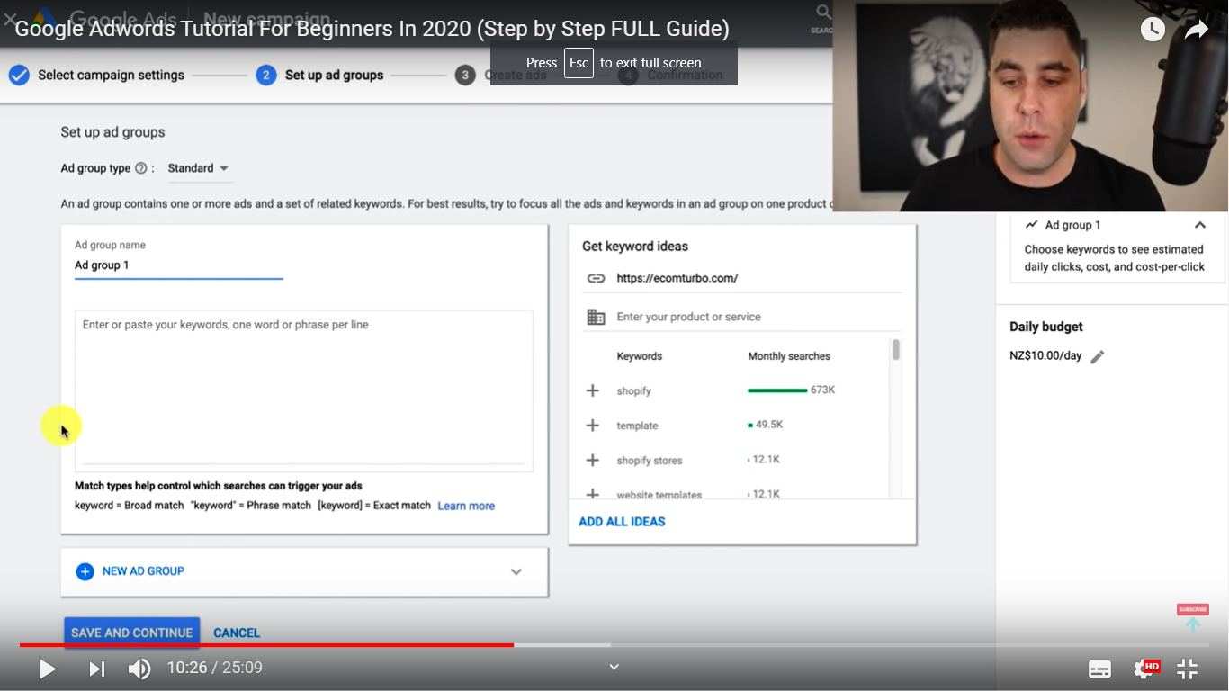Click into the keywords text area
Screen dimensions: 1229x691
(x=304, y=390)
